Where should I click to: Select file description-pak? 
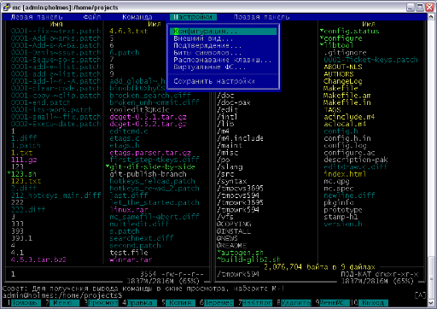click(x=356, y=160)
